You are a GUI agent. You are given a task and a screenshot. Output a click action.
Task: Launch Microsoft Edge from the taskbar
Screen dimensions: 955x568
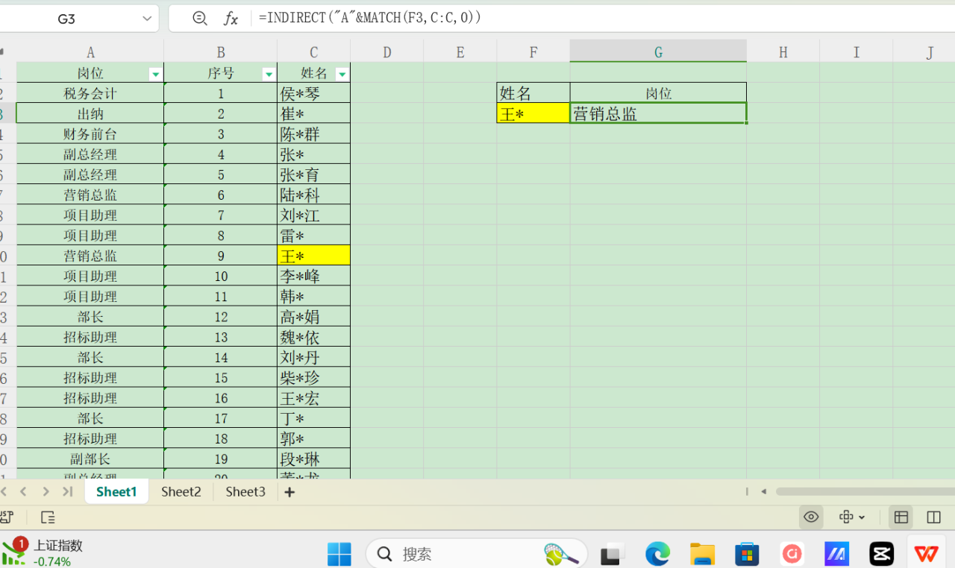pos(657,554)
